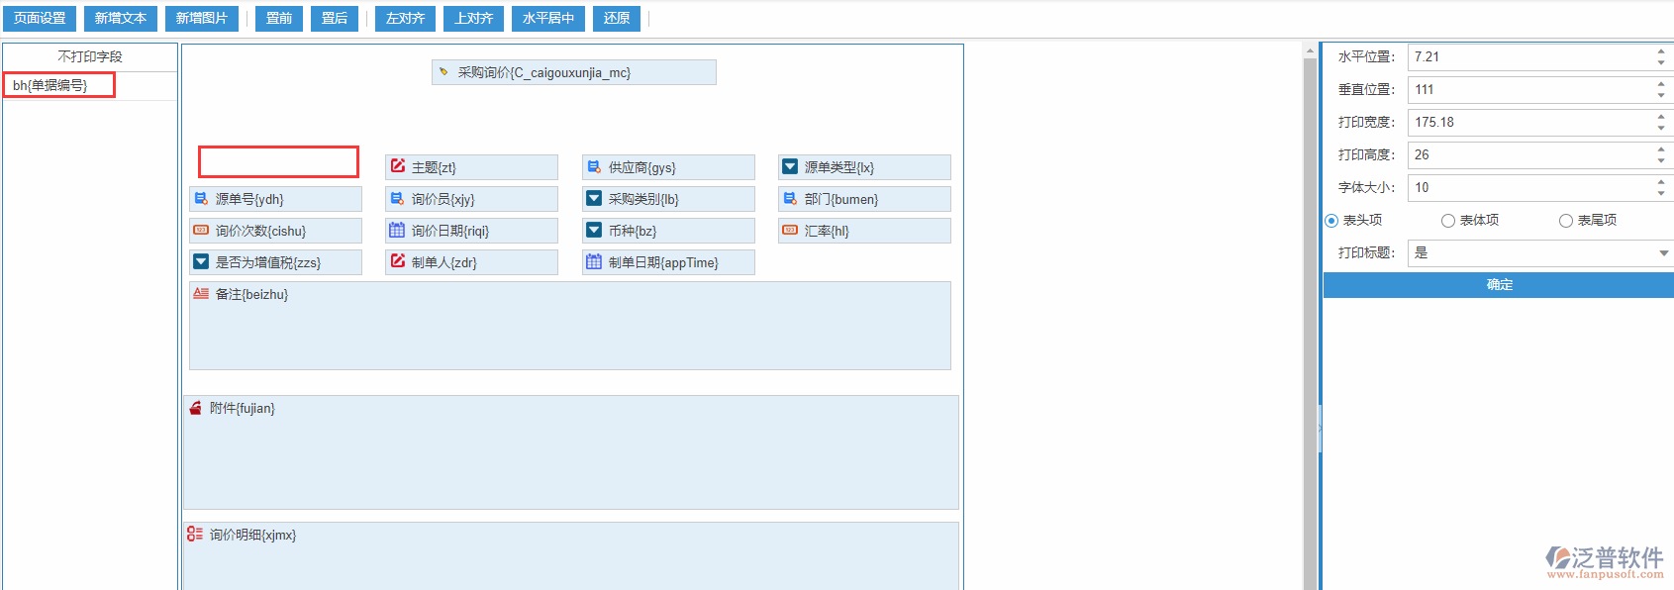Select the 询价明细{xjmx} field label

coord(252,535)
